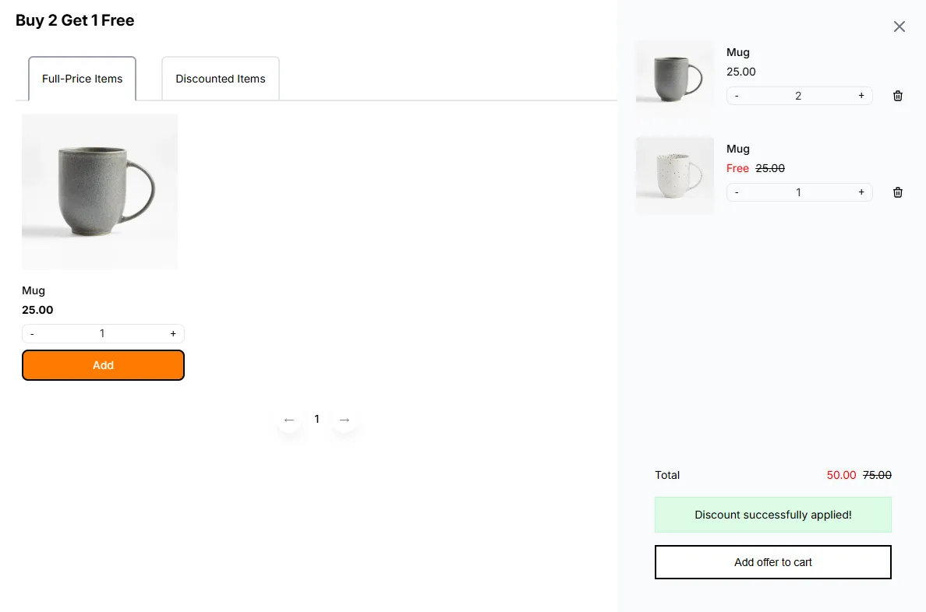Image resolution: width=926 pixels, height=612 pixels.
Task: Click the product card quantity field
Action: tap(102, 333)
